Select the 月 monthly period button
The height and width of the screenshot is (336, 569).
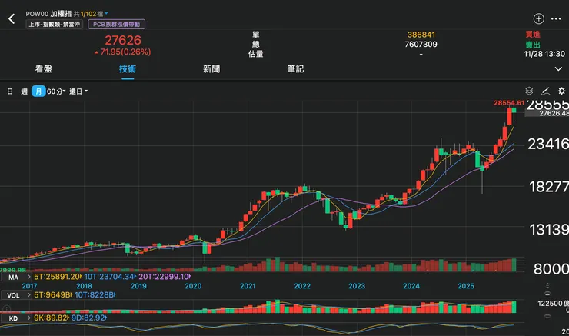pos(38,91)
